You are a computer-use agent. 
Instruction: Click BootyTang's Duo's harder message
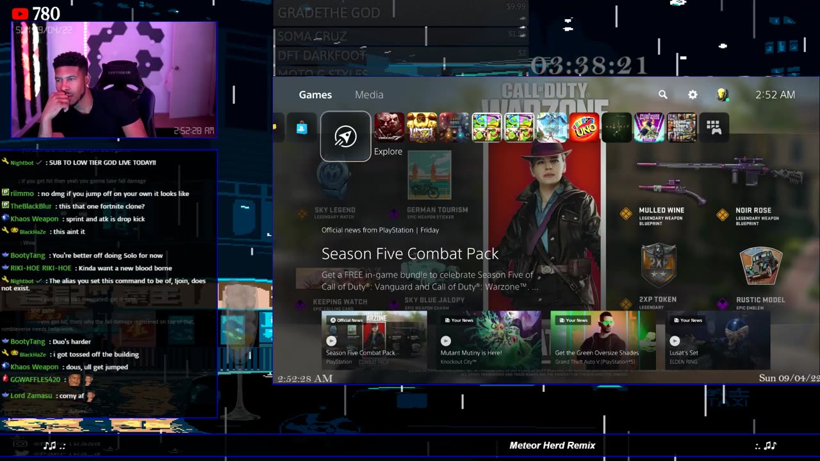(x=70, y=342)
